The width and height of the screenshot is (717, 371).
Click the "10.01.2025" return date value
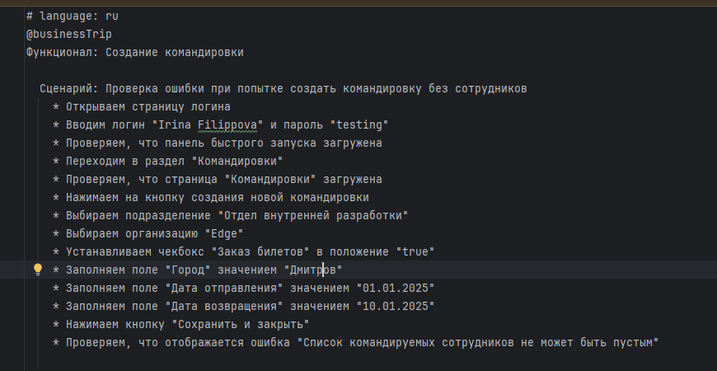pyautogui.click(x=396, y=306)
